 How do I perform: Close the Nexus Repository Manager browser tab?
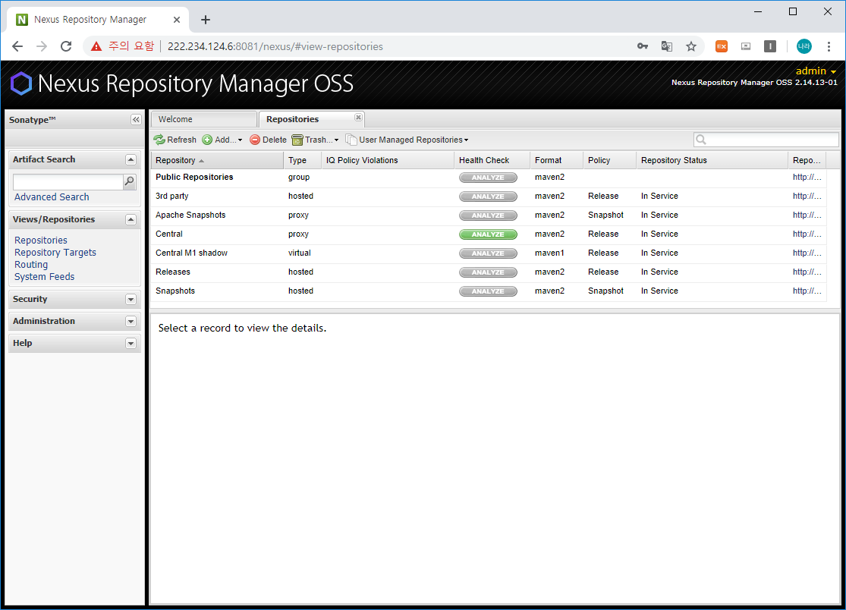pyautogui.click(x=177, y=20)
